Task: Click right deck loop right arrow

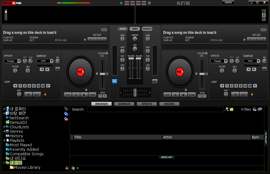Action: point(255,86)
